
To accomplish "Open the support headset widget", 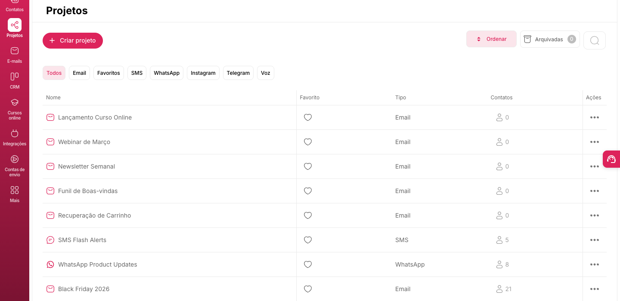I will click(611, 159).
